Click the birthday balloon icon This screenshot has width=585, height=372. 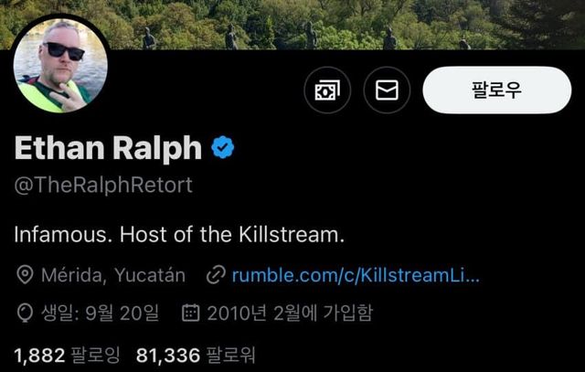tap(25, 313)
